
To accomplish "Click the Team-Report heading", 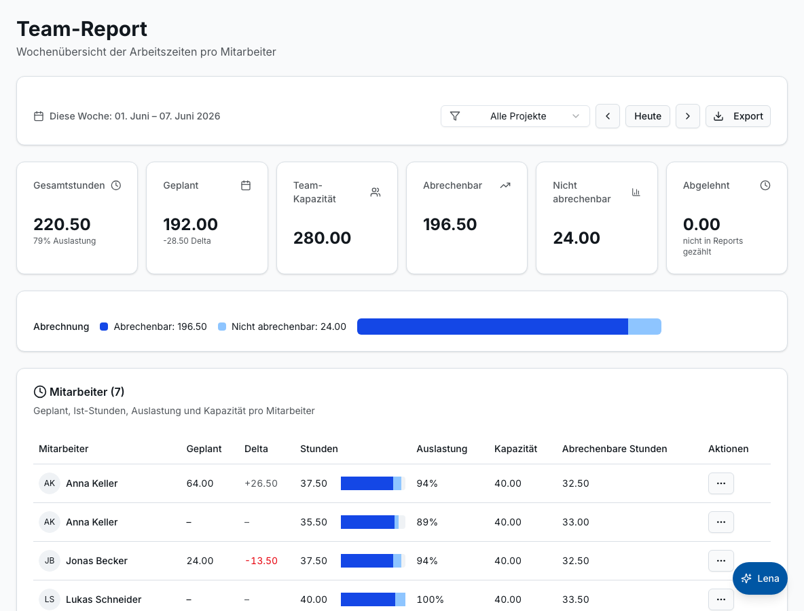I will click(82, 29).
